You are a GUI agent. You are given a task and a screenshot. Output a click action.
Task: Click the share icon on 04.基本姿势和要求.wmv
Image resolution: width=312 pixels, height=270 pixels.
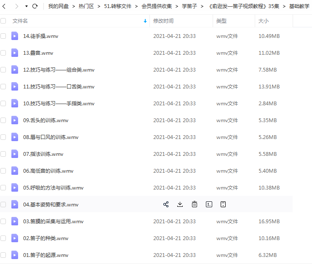pos(166,204)
